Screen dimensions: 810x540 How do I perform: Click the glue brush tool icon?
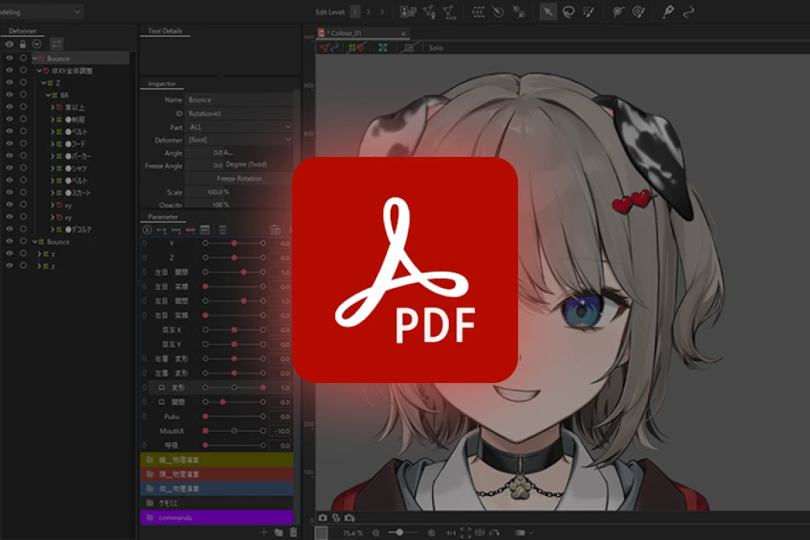click(x=639, y=12)
